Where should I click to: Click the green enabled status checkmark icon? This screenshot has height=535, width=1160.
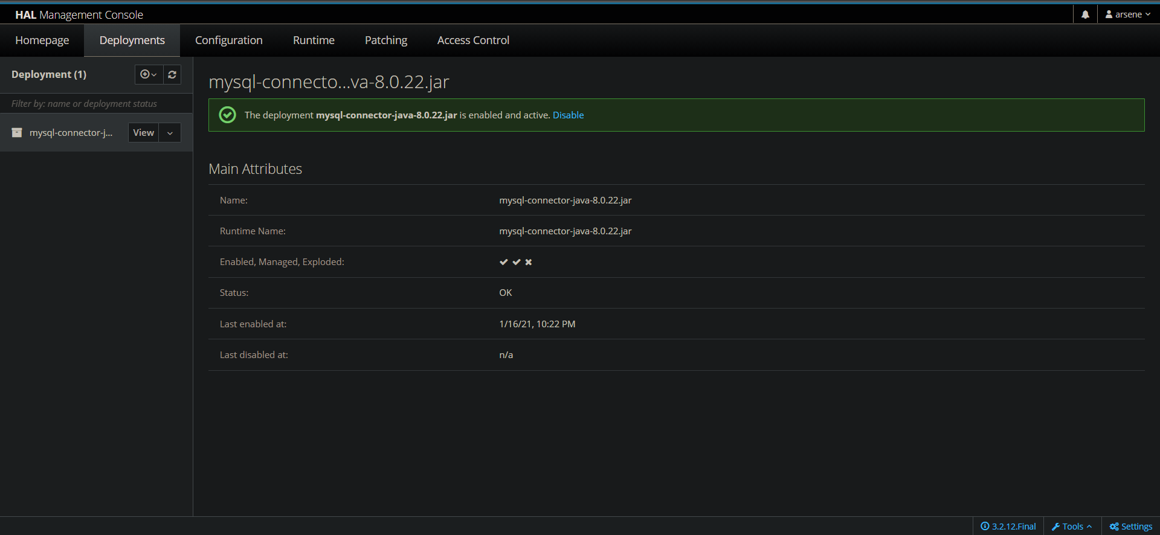coord(227,115)
